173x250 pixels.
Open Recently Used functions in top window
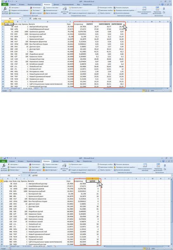coord(19,10)
